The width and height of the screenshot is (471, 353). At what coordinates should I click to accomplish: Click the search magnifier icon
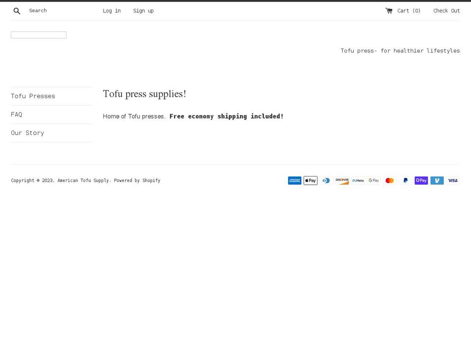coord(17,11)
